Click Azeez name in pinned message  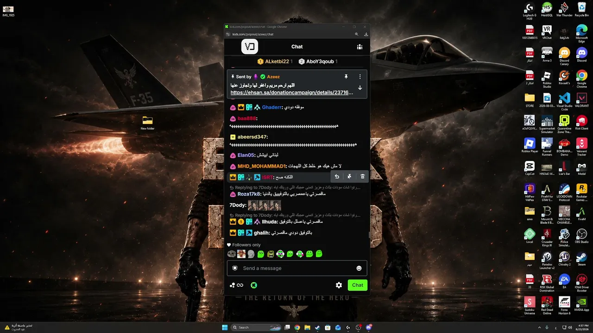click(273, 77)
